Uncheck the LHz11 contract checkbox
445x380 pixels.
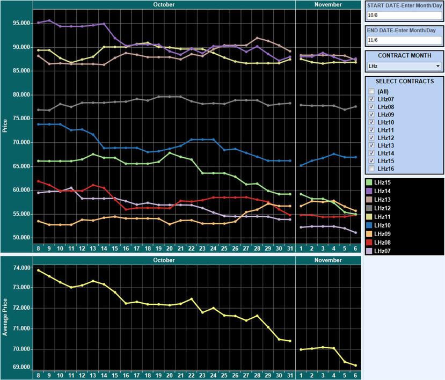click(371, 130)
